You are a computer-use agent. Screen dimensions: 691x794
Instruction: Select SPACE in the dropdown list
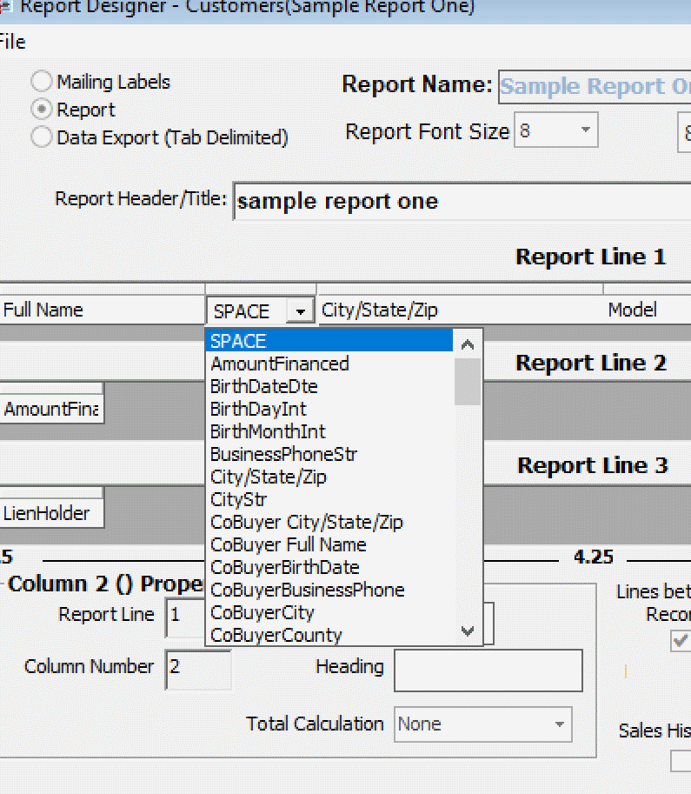(329, 341)
